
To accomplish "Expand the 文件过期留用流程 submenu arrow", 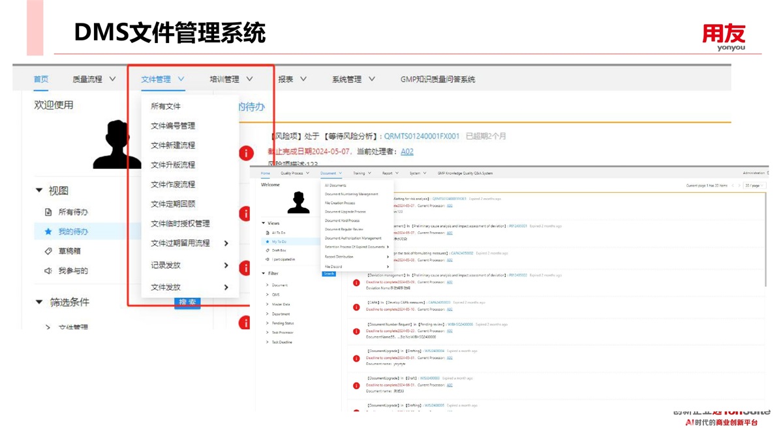I will 226,243.
